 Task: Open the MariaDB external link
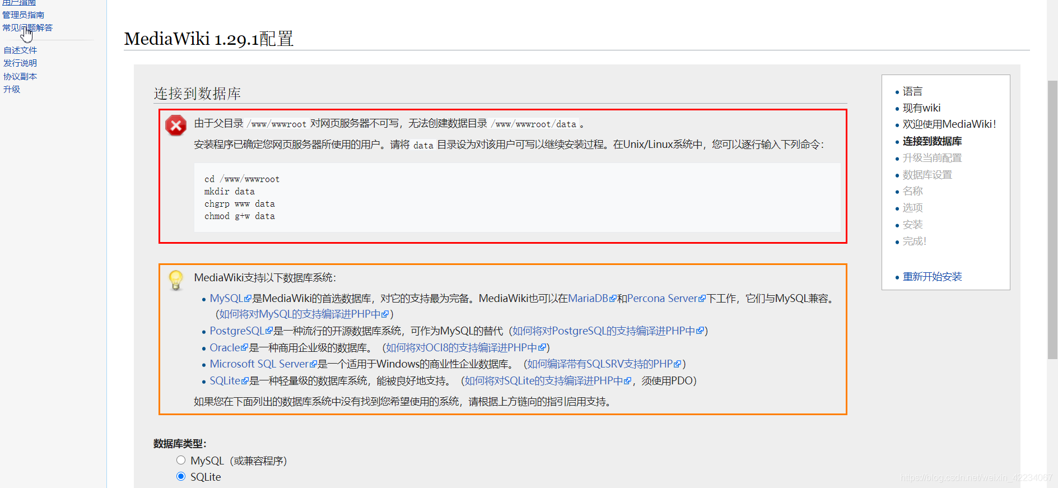(592, 299)
